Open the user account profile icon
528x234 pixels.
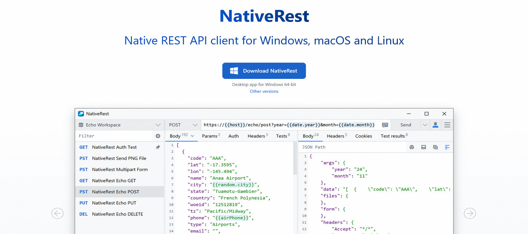(435, 125)
